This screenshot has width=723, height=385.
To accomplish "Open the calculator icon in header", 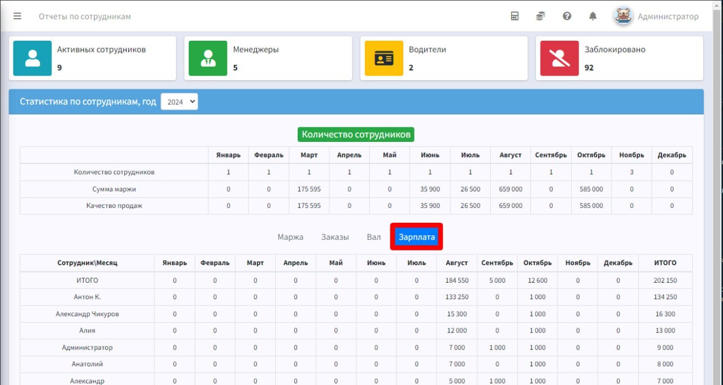I will click(x=515, y=16).
